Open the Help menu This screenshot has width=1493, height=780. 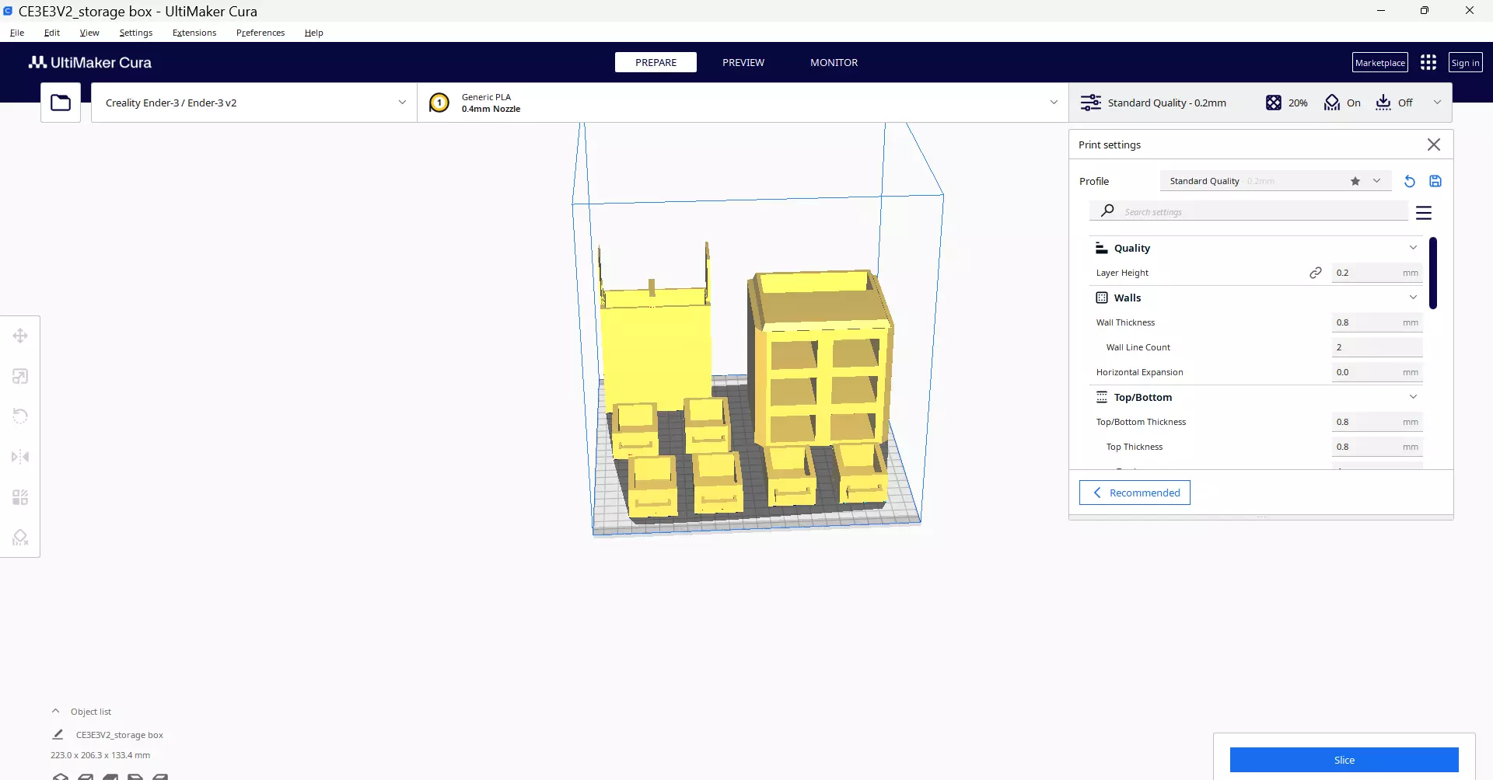[x=314, y=33]
